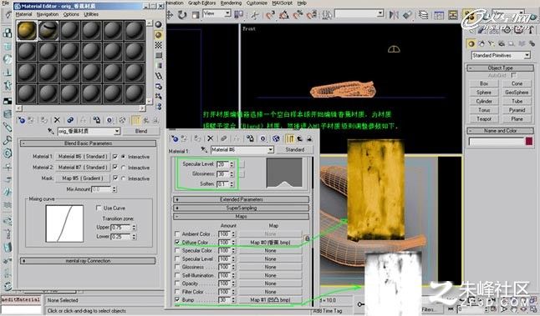Screen dimensions: 540x316
Task: Open MAXScript menu in main menu bar
Action: pyautogui.click(x=282, y=3)
